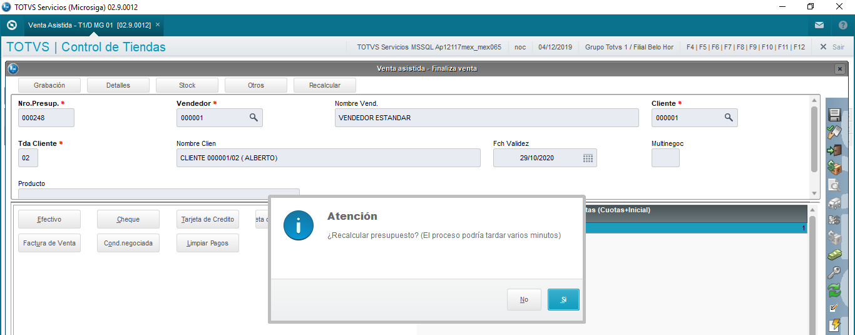The height and width of the screenshot is (335, 855).
Task: Click Grupo Totvs 1 / Filial Belo Hor text
Action: [x=629, y=47]
